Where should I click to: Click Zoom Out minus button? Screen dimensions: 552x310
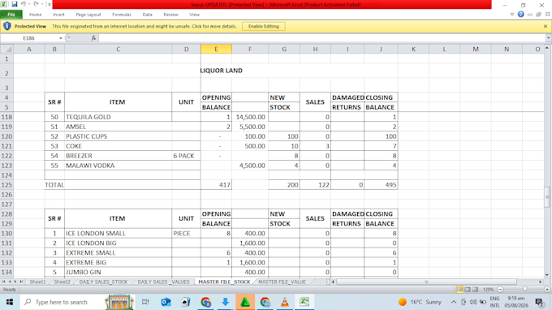[x=500, y=289]
